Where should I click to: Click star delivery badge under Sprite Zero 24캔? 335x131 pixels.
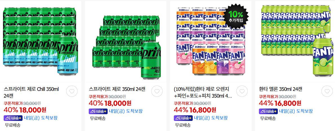tap(98, 111)
